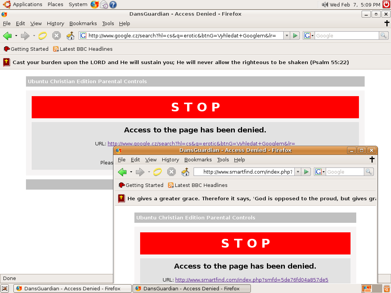The image size is (391, 293).
Task: Open System menu in top panel
Action: (78, 5)
